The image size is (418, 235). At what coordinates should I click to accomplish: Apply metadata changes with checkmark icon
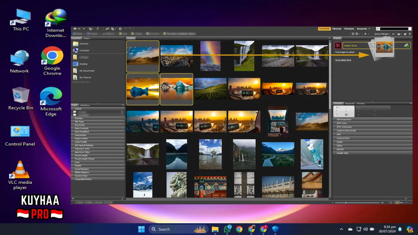[x=410, y=198]
